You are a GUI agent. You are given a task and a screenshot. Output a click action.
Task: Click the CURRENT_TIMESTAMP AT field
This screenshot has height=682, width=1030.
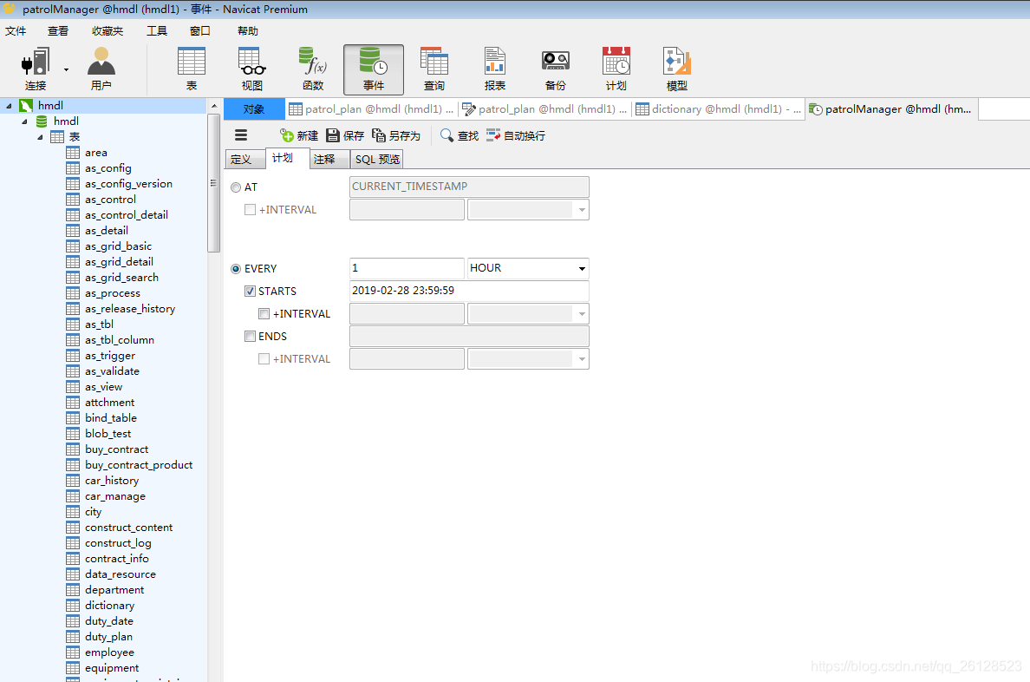(469, 187)
